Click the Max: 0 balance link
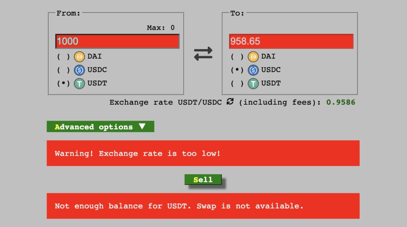Viewport: 407px width, 227px height. coord(161,28)
